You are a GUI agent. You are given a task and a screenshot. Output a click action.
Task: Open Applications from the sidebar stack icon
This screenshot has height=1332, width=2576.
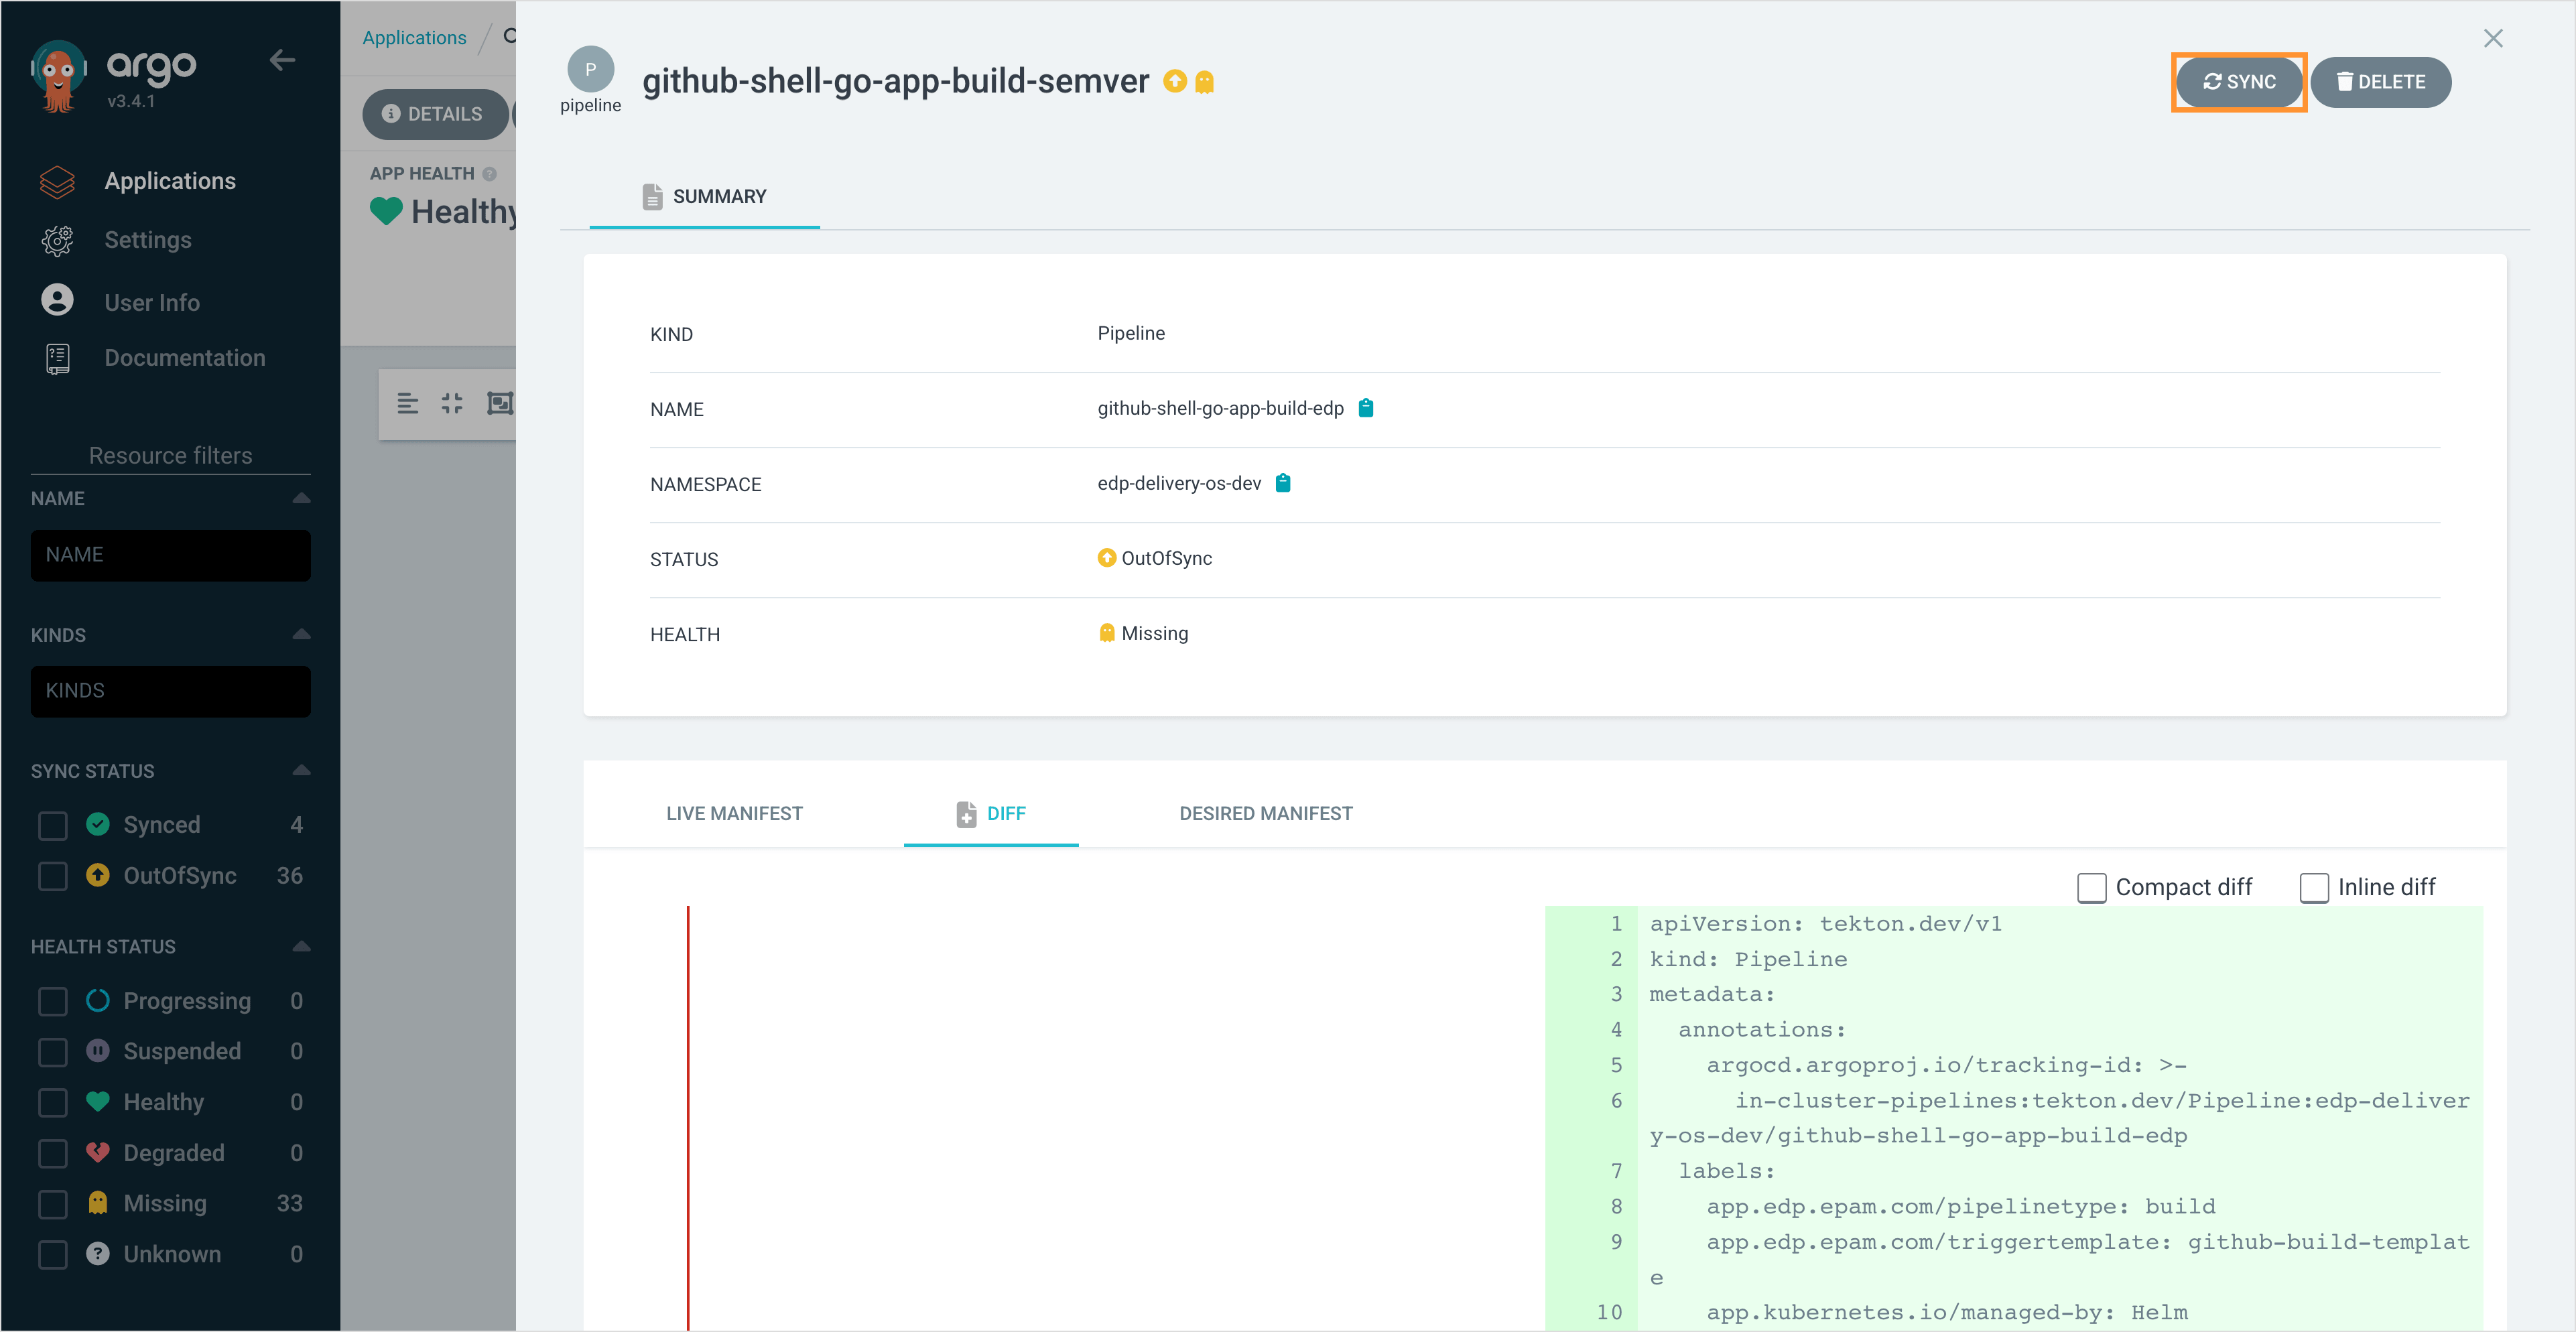pos(57,181)
